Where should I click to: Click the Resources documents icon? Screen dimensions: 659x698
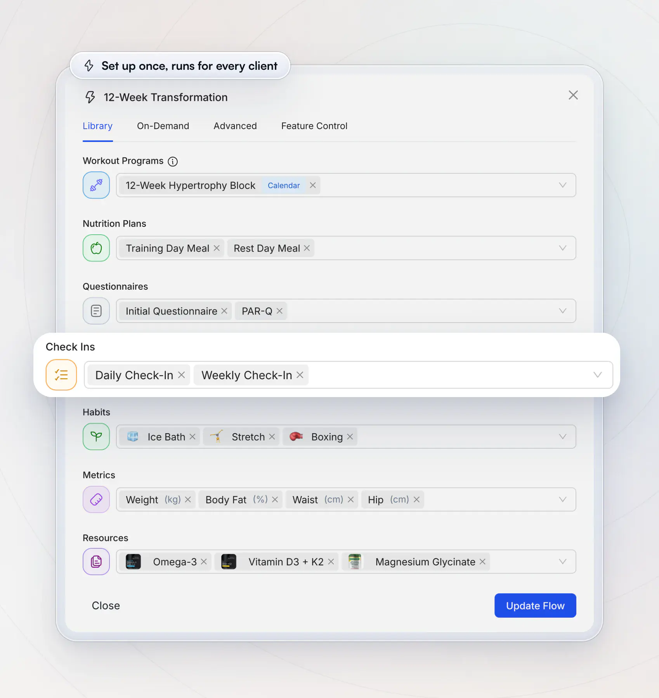point(96,562)
